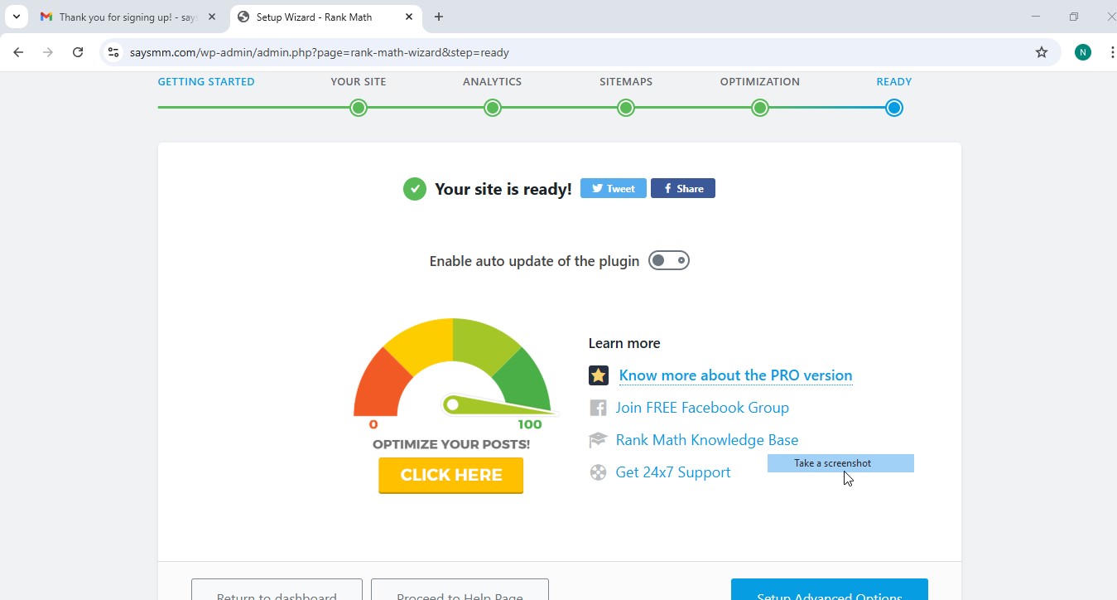Click the PRO version star icon
The width and height of the screenshot is (1117, 600).
598,375
